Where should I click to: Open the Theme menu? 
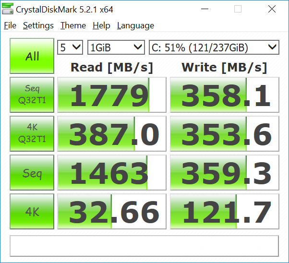coord(73,25)
